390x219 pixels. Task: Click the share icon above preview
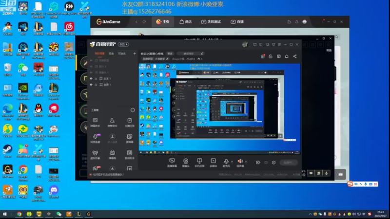click(295, 56)
